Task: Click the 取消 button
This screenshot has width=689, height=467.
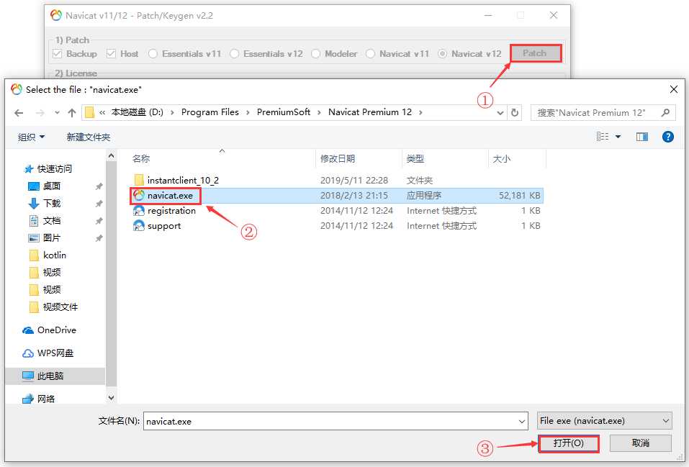Action: tap(640, 443)
